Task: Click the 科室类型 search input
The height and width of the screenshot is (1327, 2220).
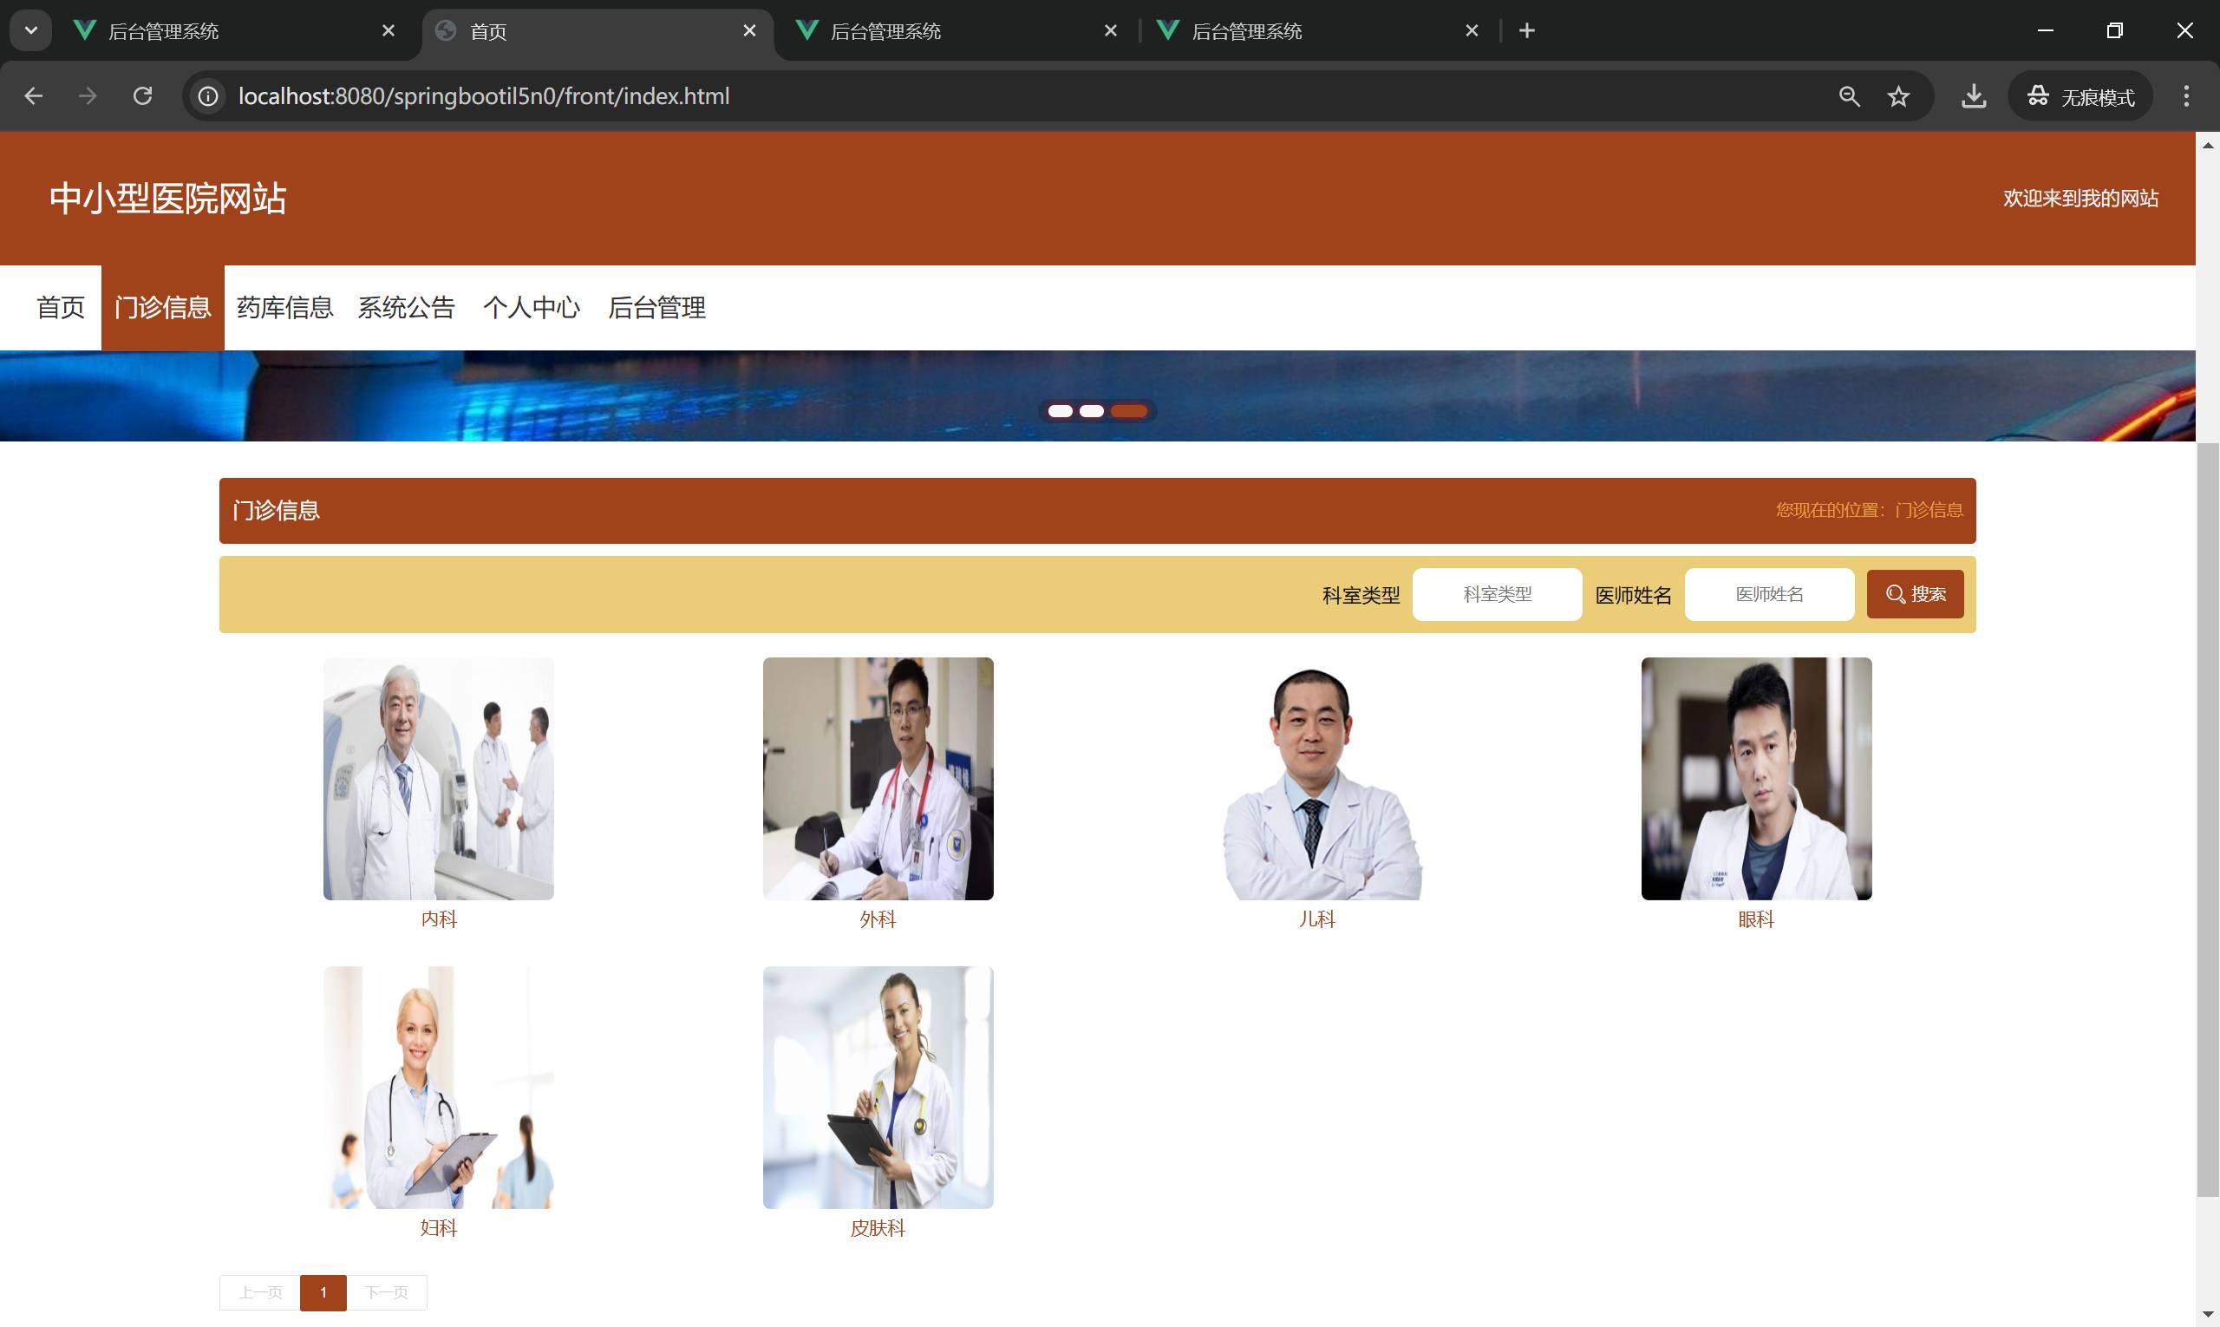Action: (1497, 595)
